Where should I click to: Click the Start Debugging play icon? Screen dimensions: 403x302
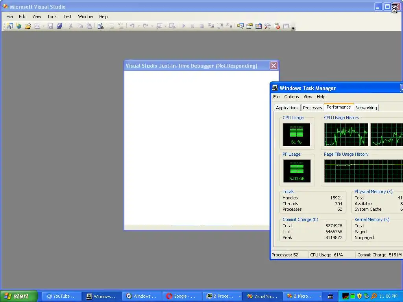click(183, 26)
